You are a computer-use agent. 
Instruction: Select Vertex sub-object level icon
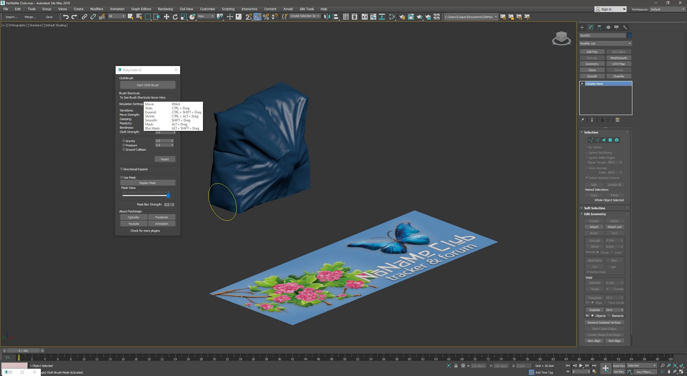click(x=591, y=140)
